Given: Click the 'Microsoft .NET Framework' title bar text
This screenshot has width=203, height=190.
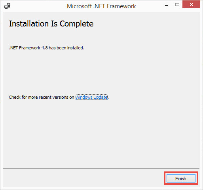Looking at the screenshot, I should click(x=101, y=6).
